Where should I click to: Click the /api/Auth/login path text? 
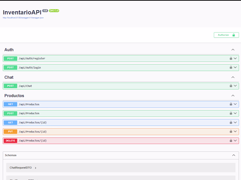(30, 68)
